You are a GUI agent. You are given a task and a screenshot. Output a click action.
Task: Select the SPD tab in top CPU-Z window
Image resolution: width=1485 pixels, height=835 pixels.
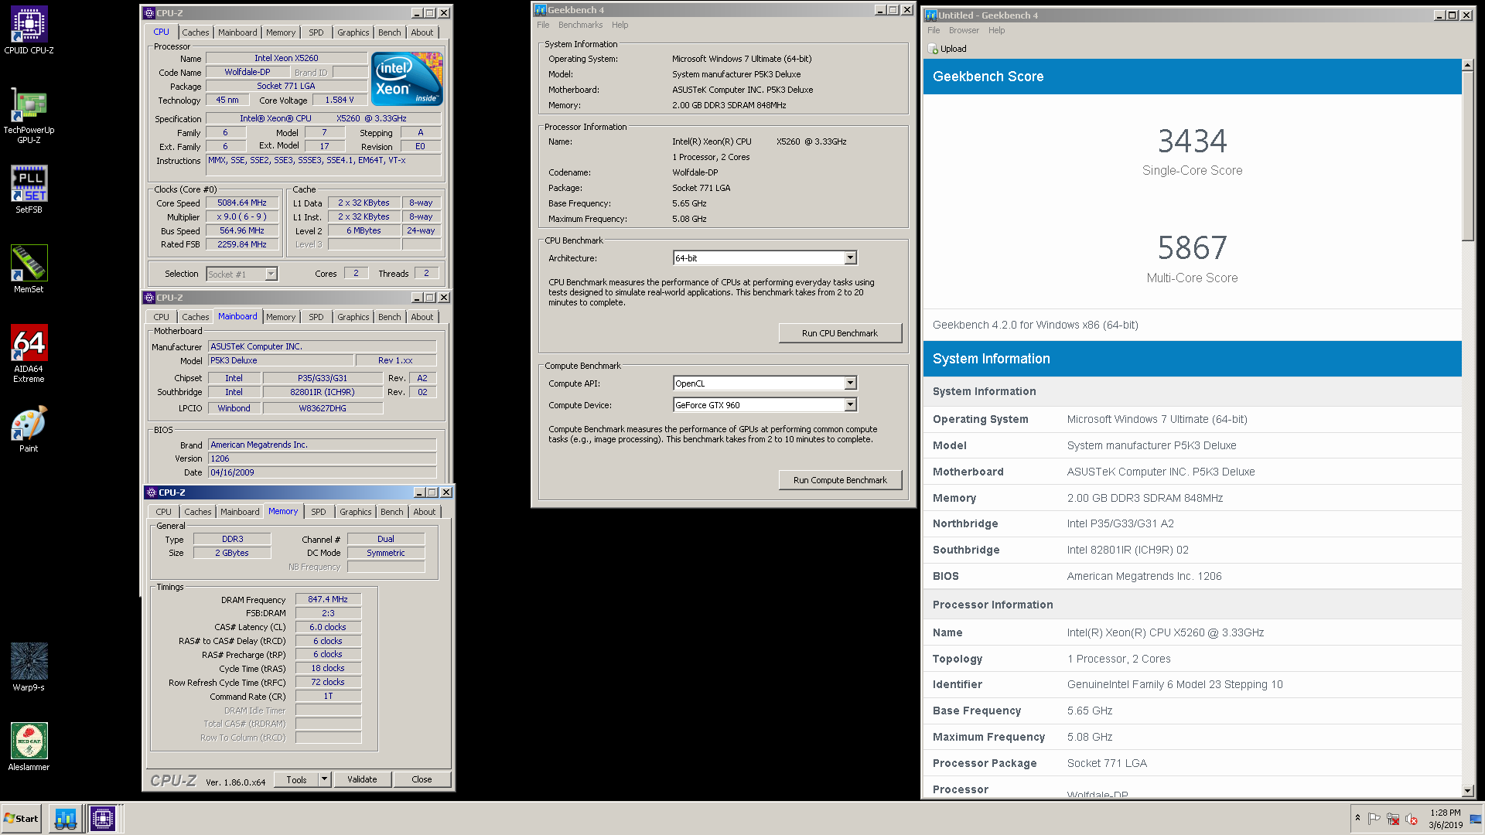316,32
